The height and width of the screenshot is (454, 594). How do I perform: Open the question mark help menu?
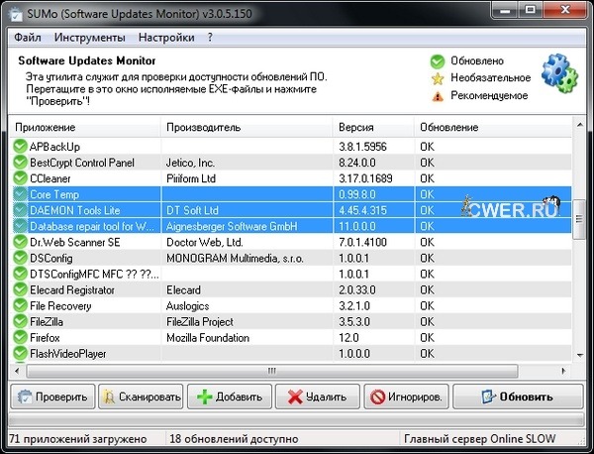(210, 38)
